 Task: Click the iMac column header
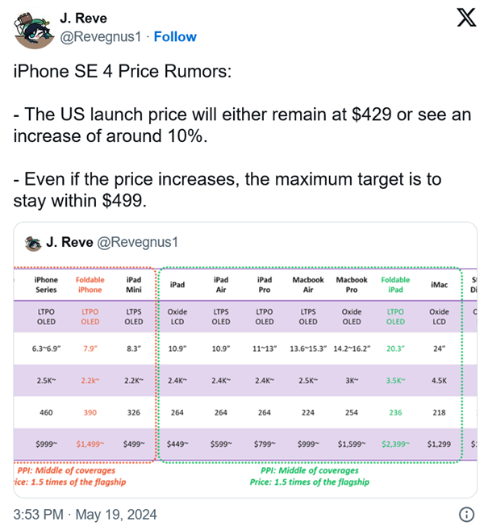coord(439,284)
